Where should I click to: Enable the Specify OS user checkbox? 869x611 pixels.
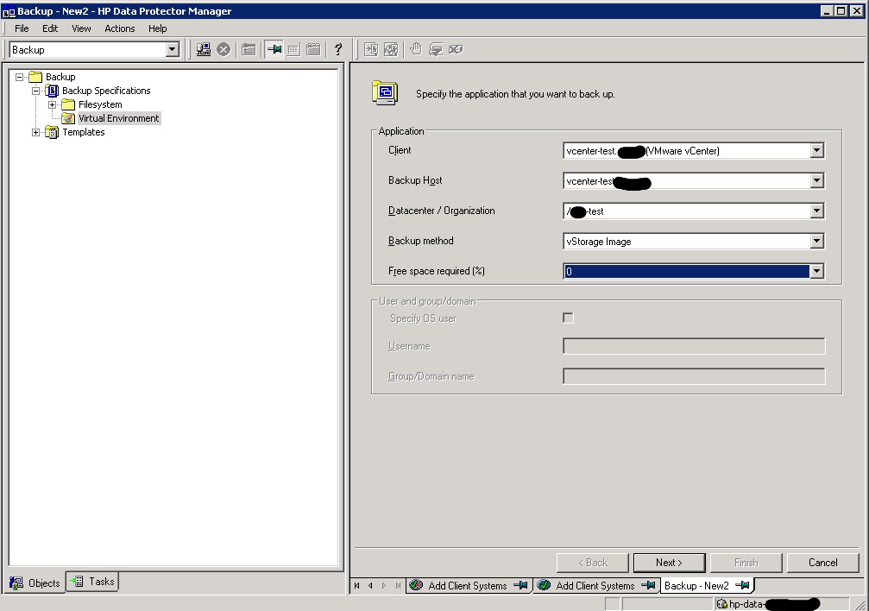pyautogui.click(x=568, y=318)
